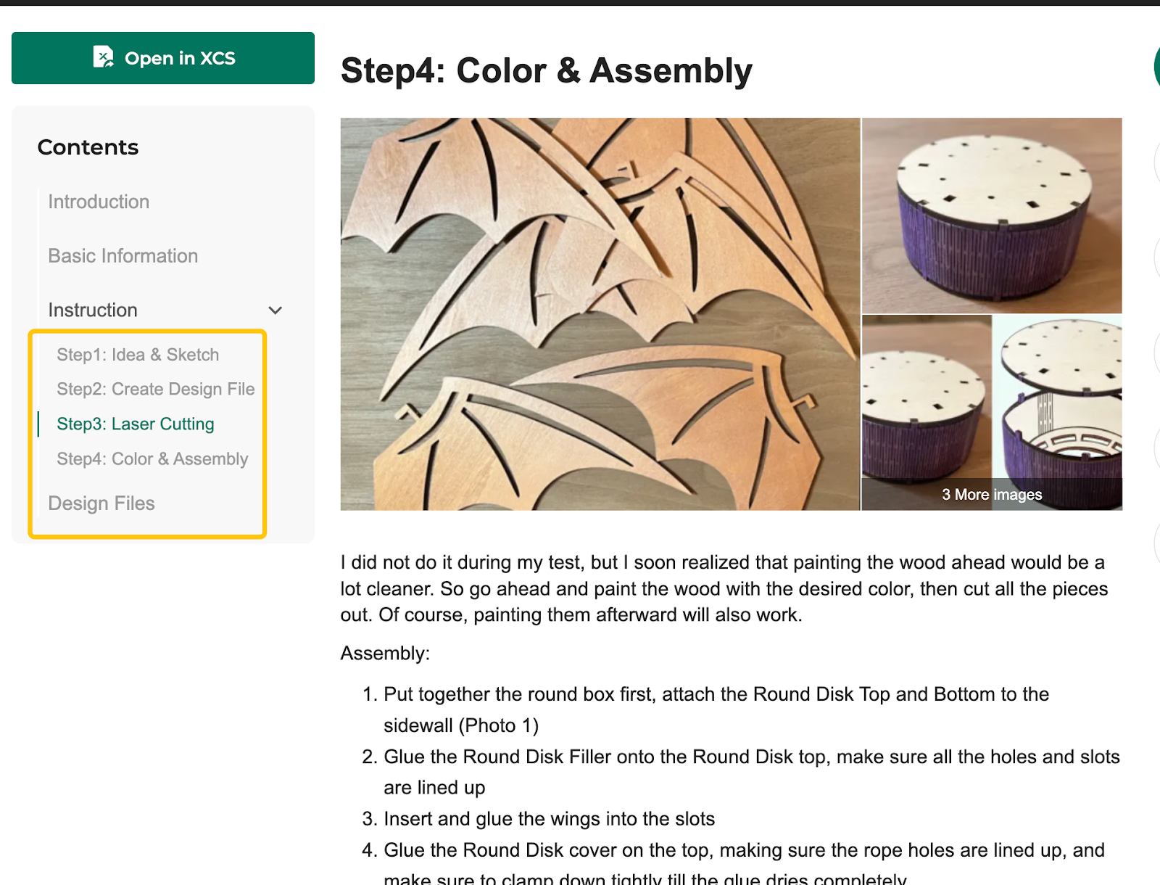
Task: Click the 'Step4: Color & Assembly' main heading
Action: [x=546, y=71]
